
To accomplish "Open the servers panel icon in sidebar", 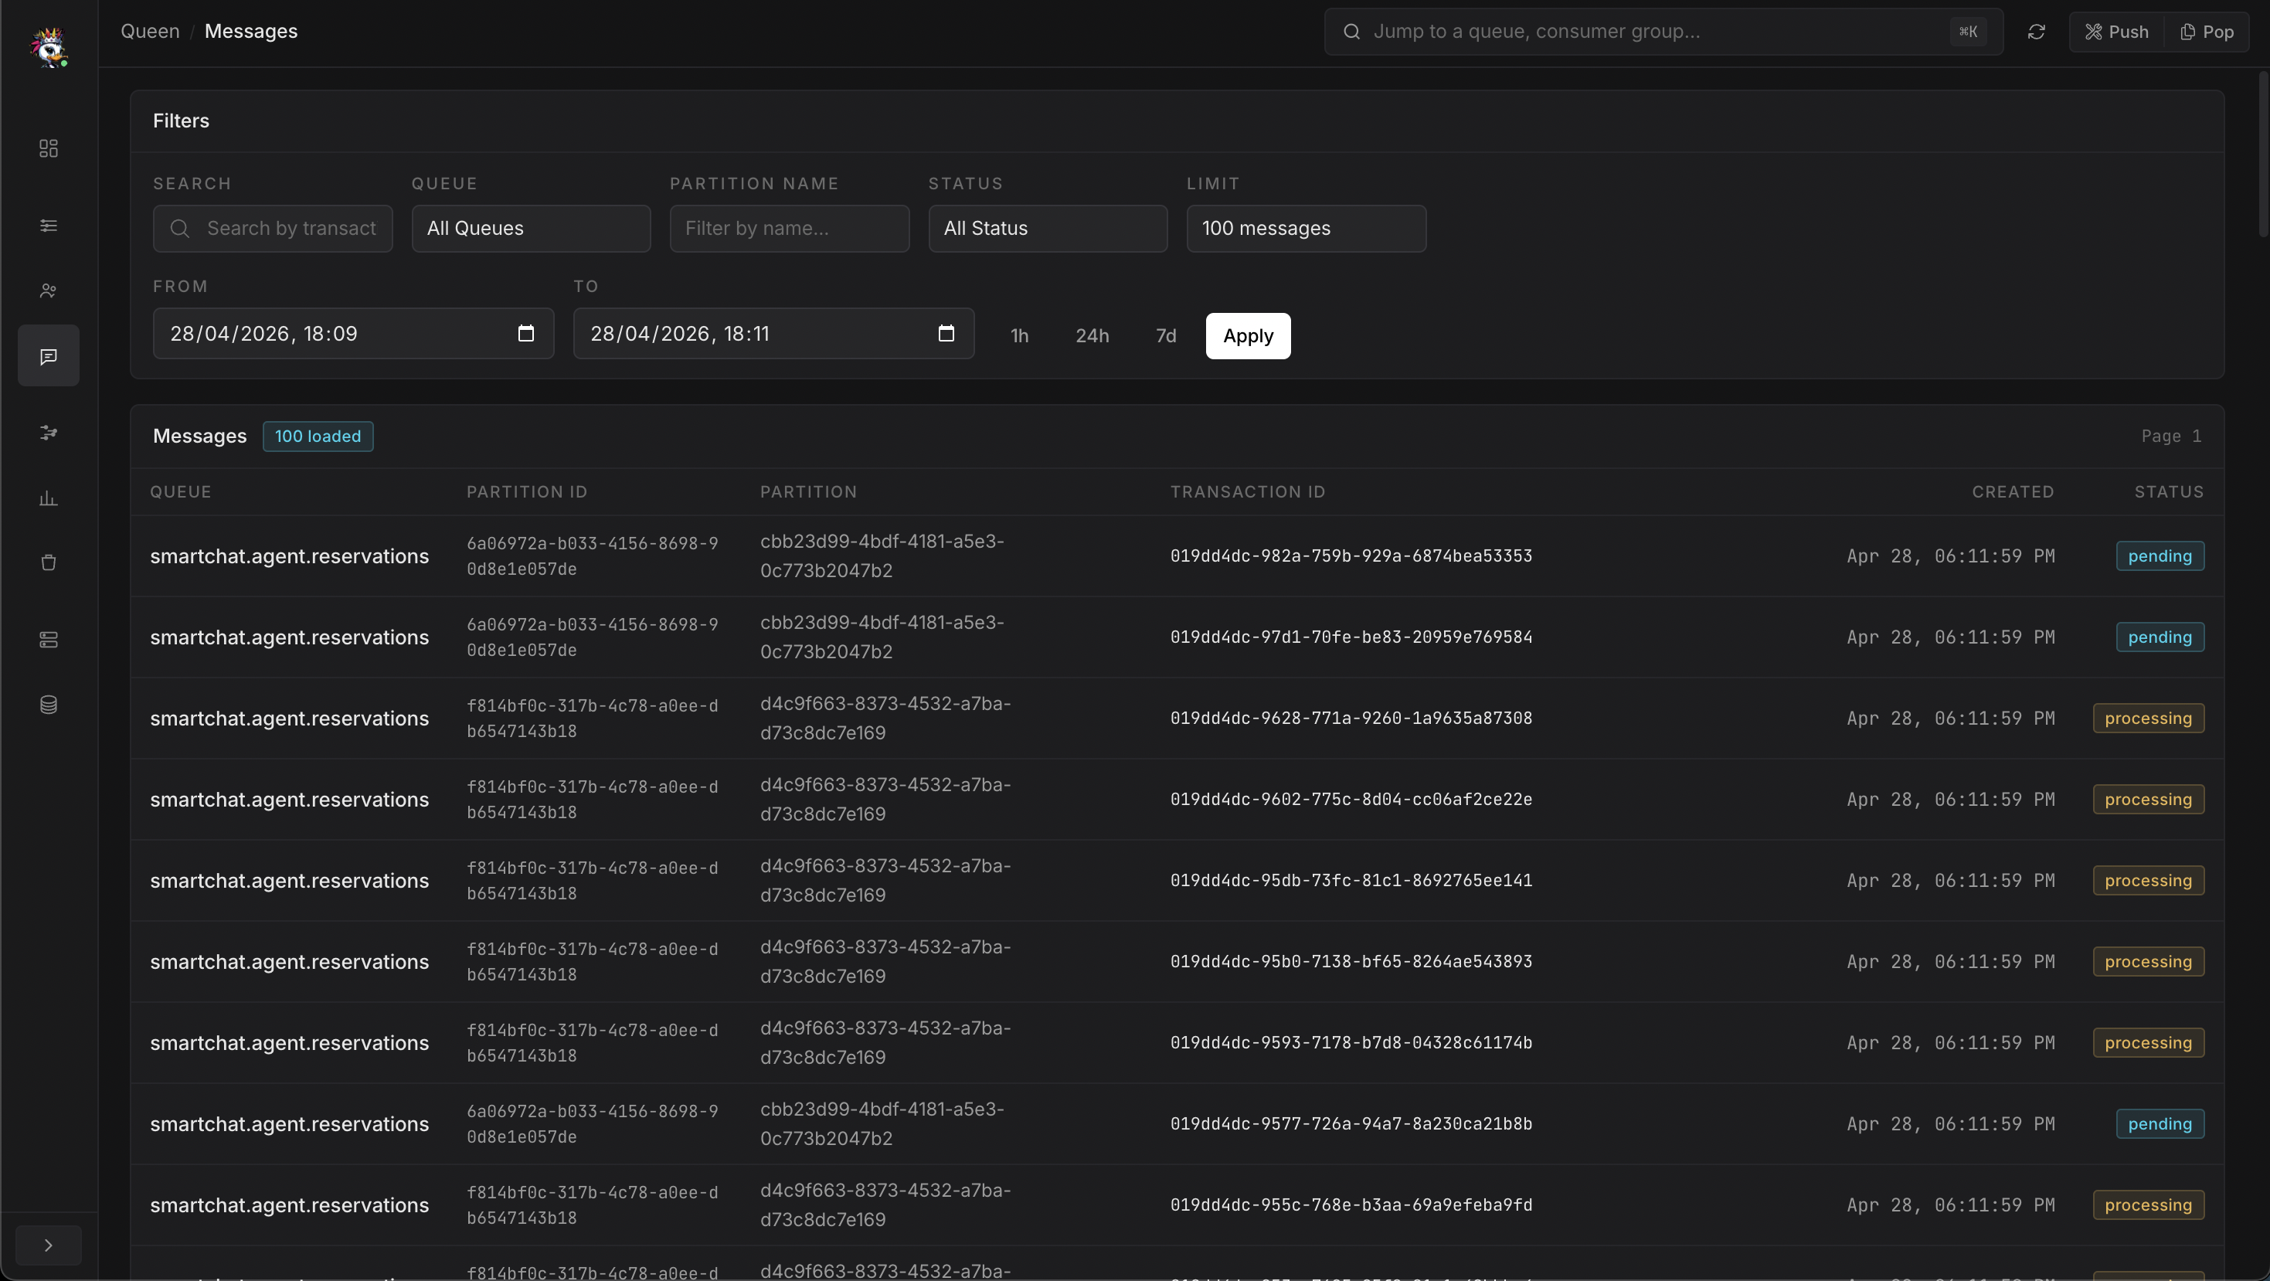I will pos(48,640).
